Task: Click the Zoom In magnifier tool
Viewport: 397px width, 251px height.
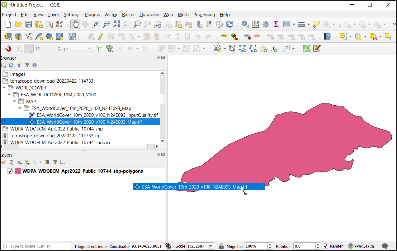Action: click(x=96, y=24)
